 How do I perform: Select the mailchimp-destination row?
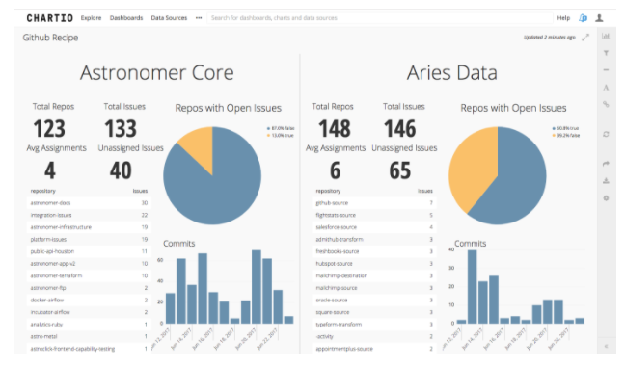374,275
